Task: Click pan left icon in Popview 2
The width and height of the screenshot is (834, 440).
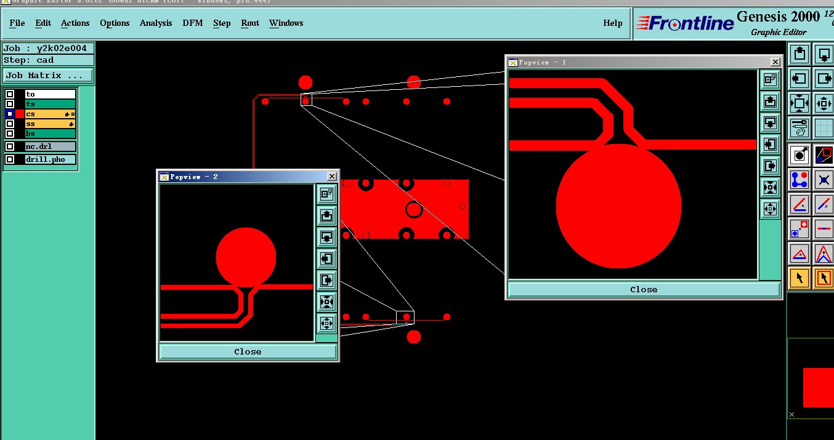Action: (x=326, y=258)
